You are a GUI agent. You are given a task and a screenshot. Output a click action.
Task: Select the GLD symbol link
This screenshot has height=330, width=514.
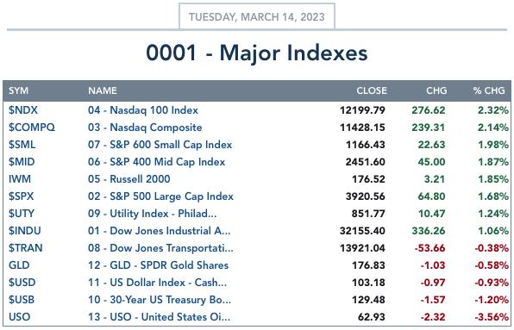pos(19,265)
